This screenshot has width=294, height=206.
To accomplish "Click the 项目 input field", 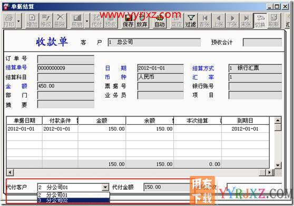I will pyautogui.click(x=255, y=95).
